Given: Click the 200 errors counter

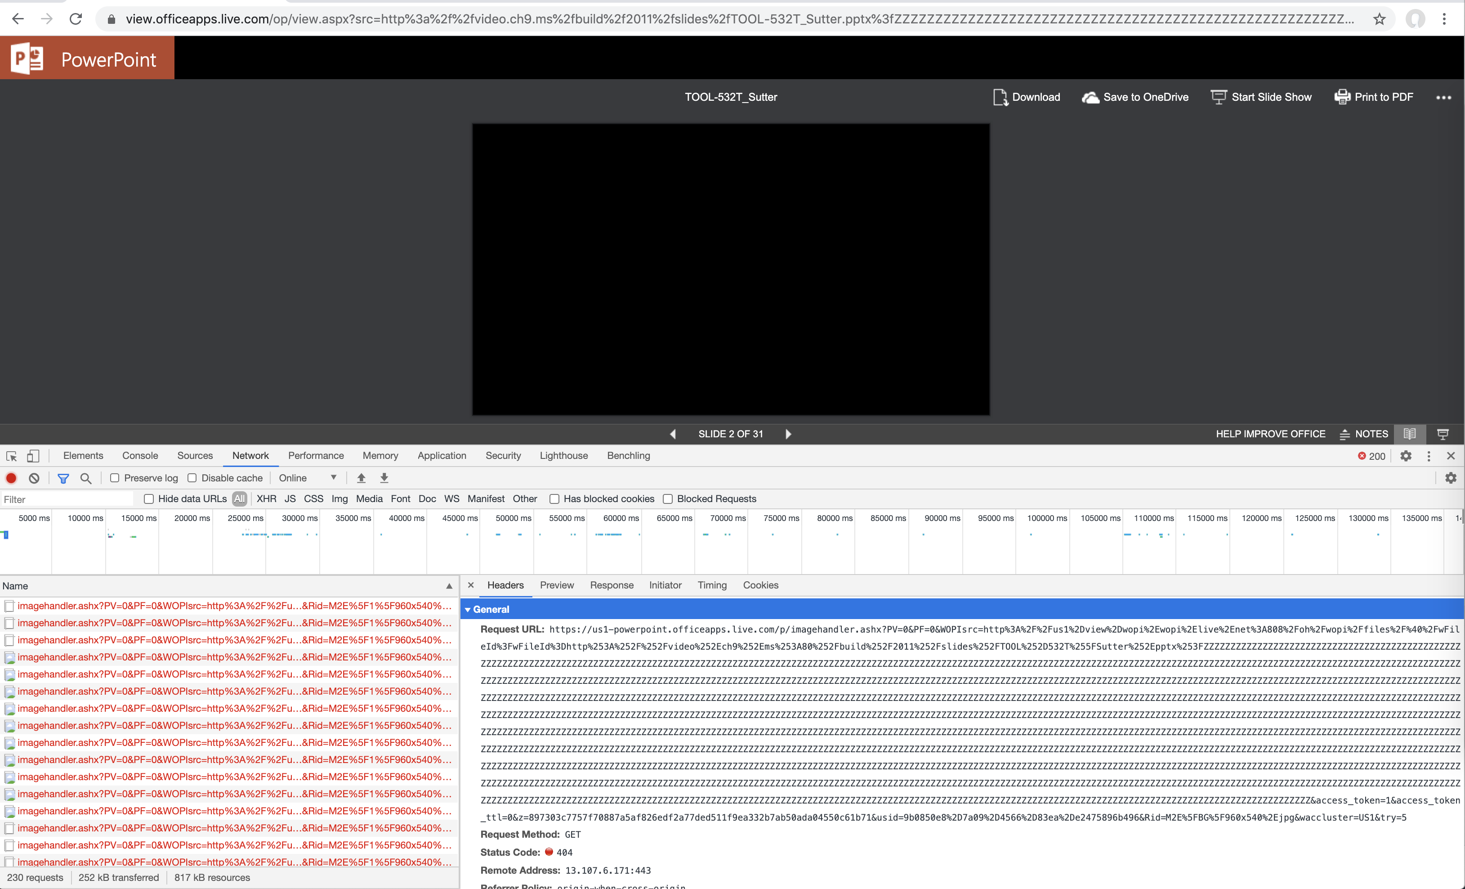Looking at the screenshot, I should tap(1371, 456).
